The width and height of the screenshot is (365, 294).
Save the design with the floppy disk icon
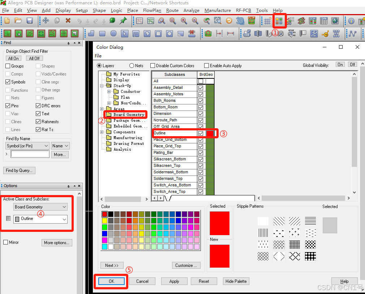(30, 21)
